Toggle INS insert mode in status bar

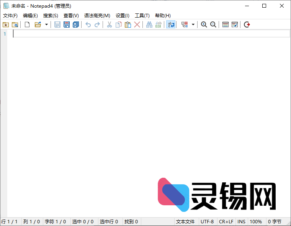click(x=241, y=221)
